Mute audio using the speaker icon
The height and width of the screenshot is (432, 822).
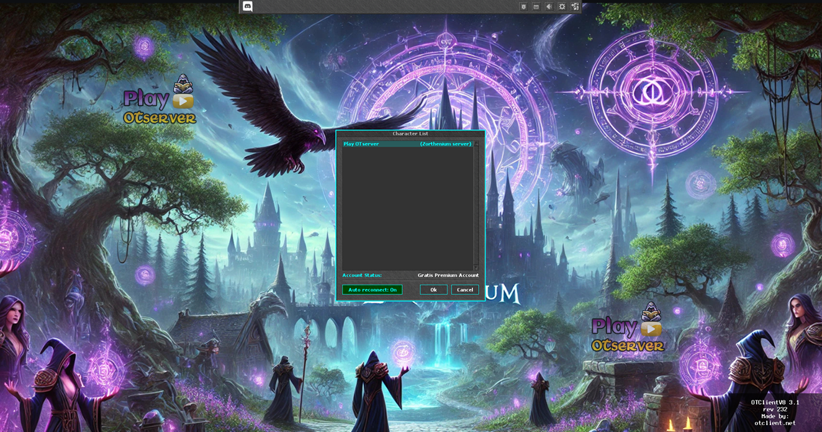click(x=549, y=7)
